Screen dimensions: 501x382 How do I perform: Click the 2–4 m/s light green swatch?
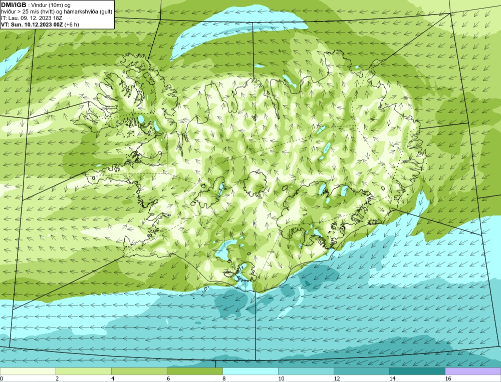pos(83,371)
